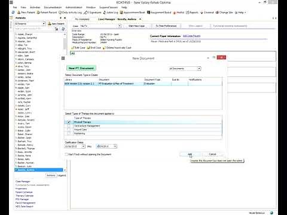Open New Patient from the main toolbar
The width and height of the screenshot is (287, 215).
coord(26,13)
